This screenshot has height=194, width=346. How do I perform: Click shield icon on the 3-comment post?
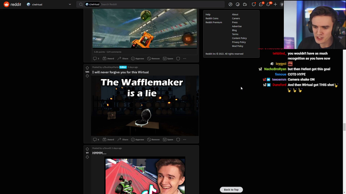tap(178, 59)
